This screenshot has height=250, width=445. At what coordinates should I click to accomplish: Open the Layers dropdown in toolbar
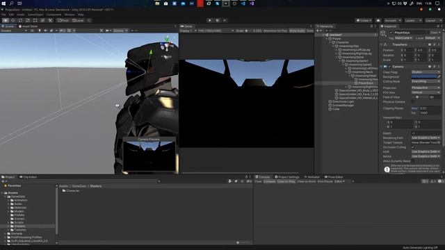tap(413, 20)
